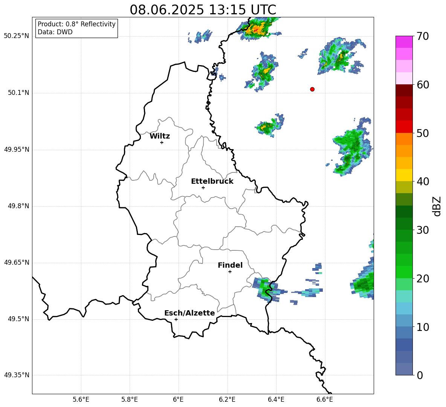Select the Esch/Alzette city label
Viewport: 446px width, 407px height.
pos(190,313)
